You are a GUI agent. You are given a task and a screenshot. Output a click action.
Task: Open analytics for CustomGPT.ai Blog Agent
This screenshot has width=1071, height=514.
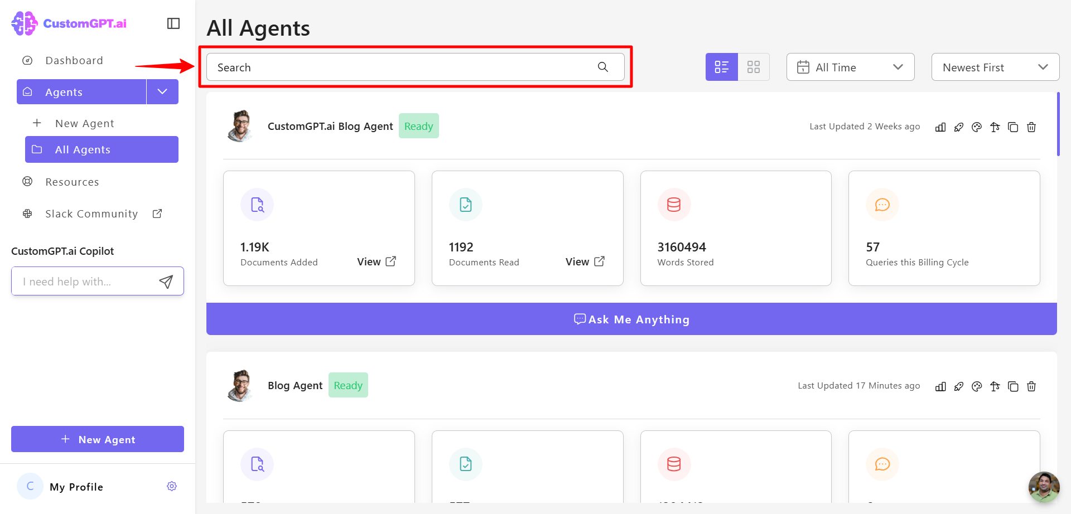940,127
